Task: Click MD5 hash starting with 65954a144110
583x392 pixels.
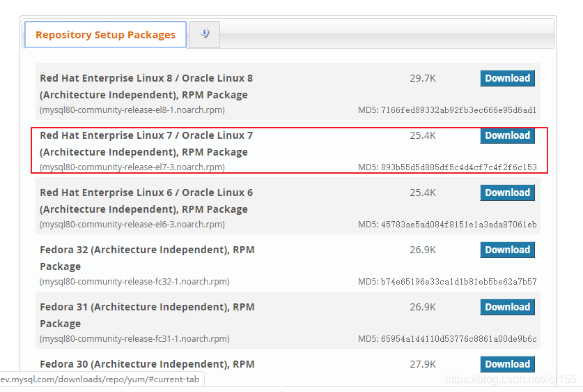Action: tap(458, 339)
